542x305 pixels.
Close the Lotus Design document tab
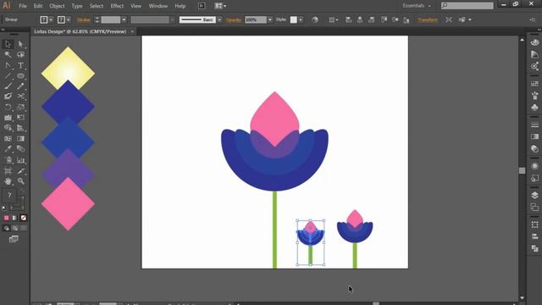[x=132, y=31]
